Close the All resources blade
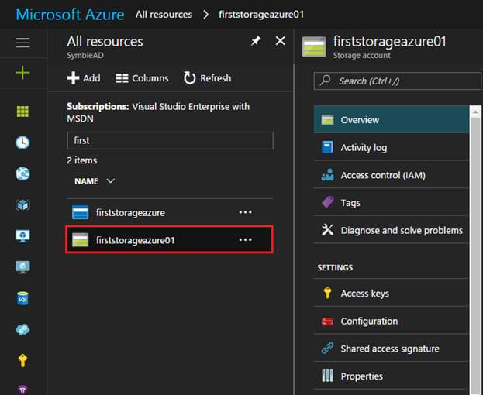The image size is (483, 395). point(281,41)
